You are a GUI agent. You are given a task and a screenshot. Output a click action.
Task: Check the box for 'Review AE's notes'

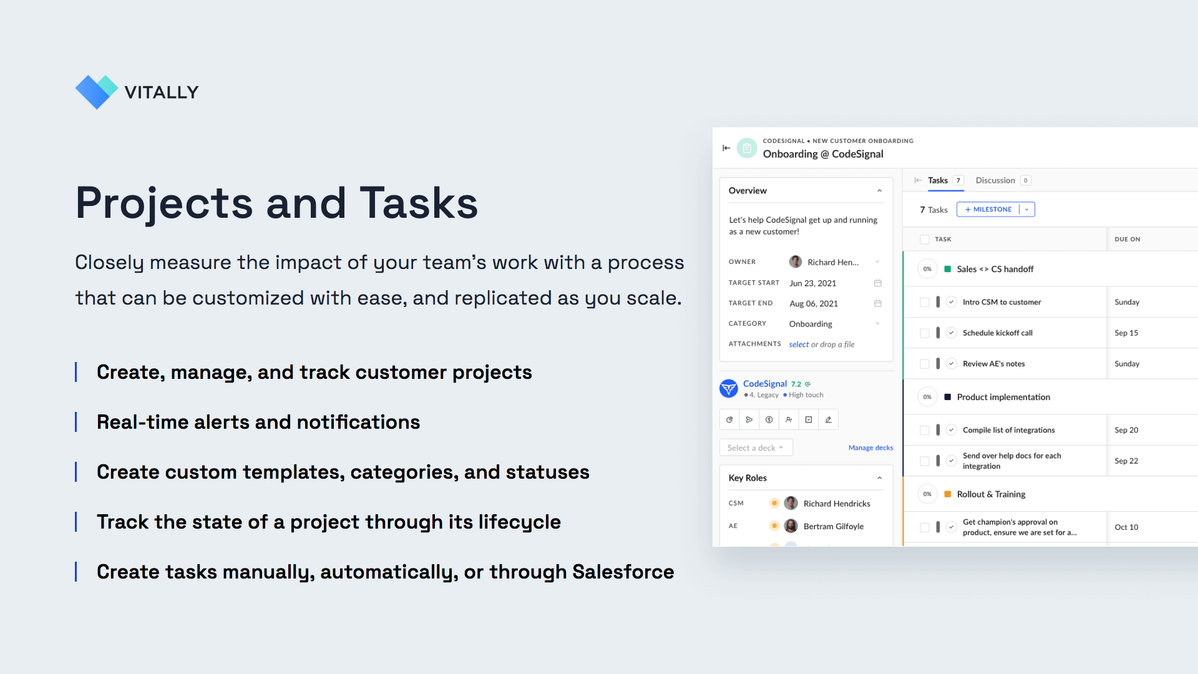click(925, 364)
